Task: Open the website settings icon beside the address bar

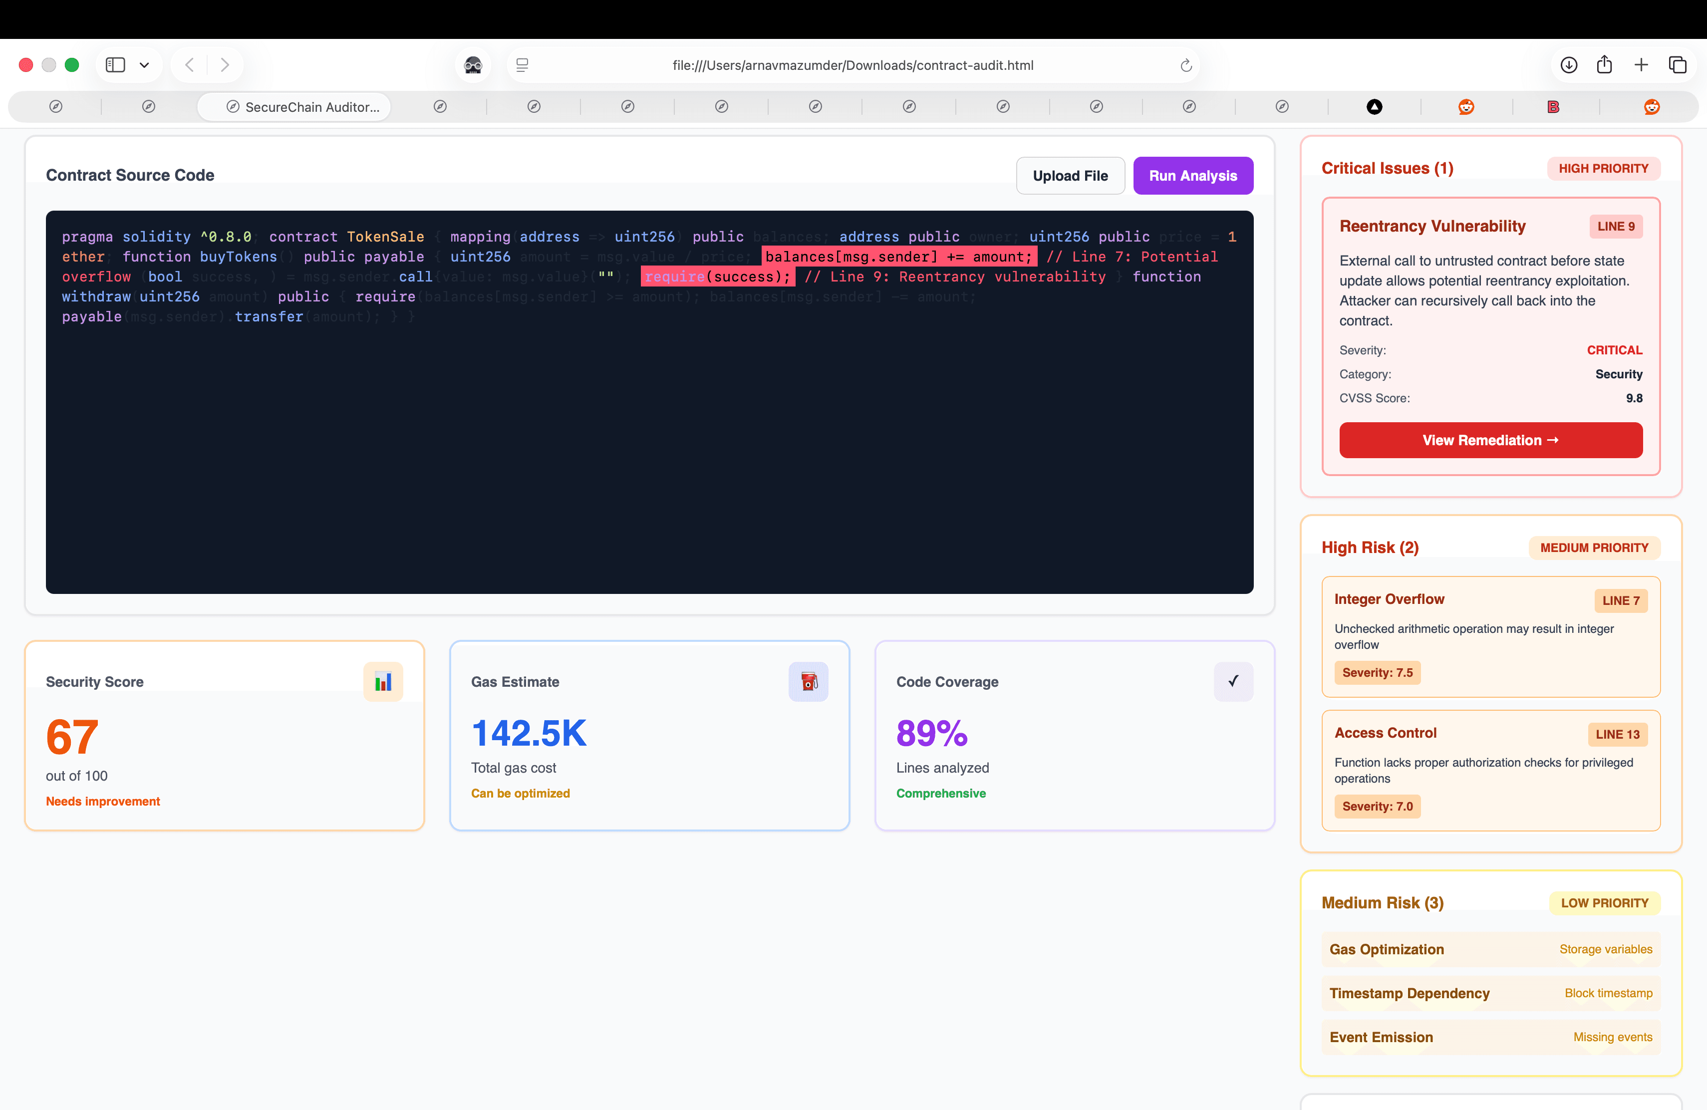Action: (x=522, y=64)
